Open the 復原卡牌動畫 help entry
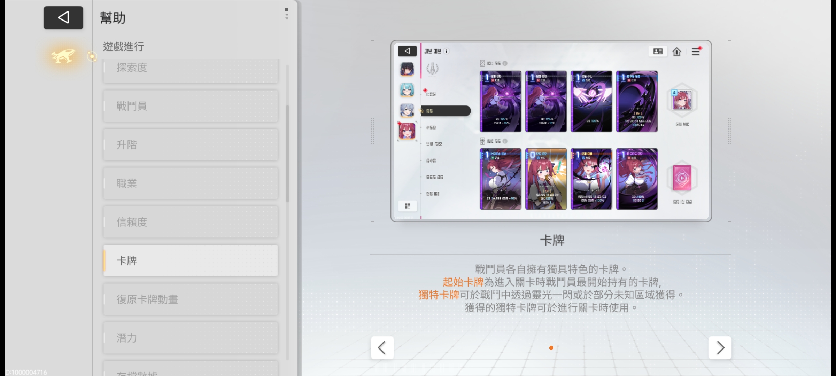This screenshot has width=836, height=376. pos(190,299)
